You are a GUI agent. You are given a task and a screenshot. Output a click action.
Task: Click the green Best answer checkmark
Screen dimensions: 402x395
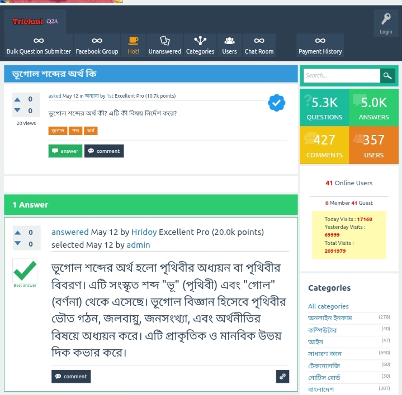tap(25, 271)
